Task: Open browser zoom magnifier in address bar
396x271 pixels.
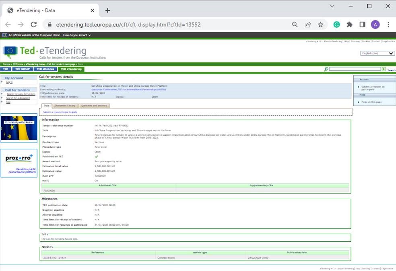Action: 295,24
